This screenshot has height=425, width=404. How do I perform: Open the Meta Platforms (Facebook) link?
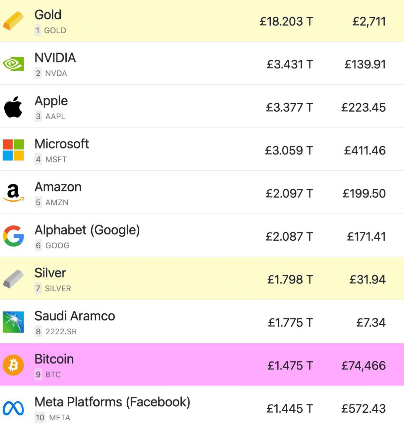click(x=112, y=402)
